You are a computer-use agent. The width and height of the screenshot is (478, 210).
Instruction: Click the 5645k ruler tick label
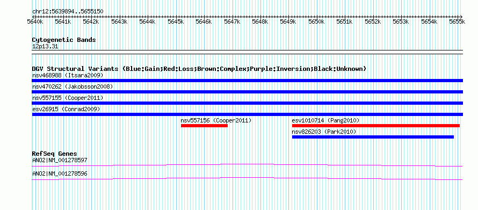176,21
